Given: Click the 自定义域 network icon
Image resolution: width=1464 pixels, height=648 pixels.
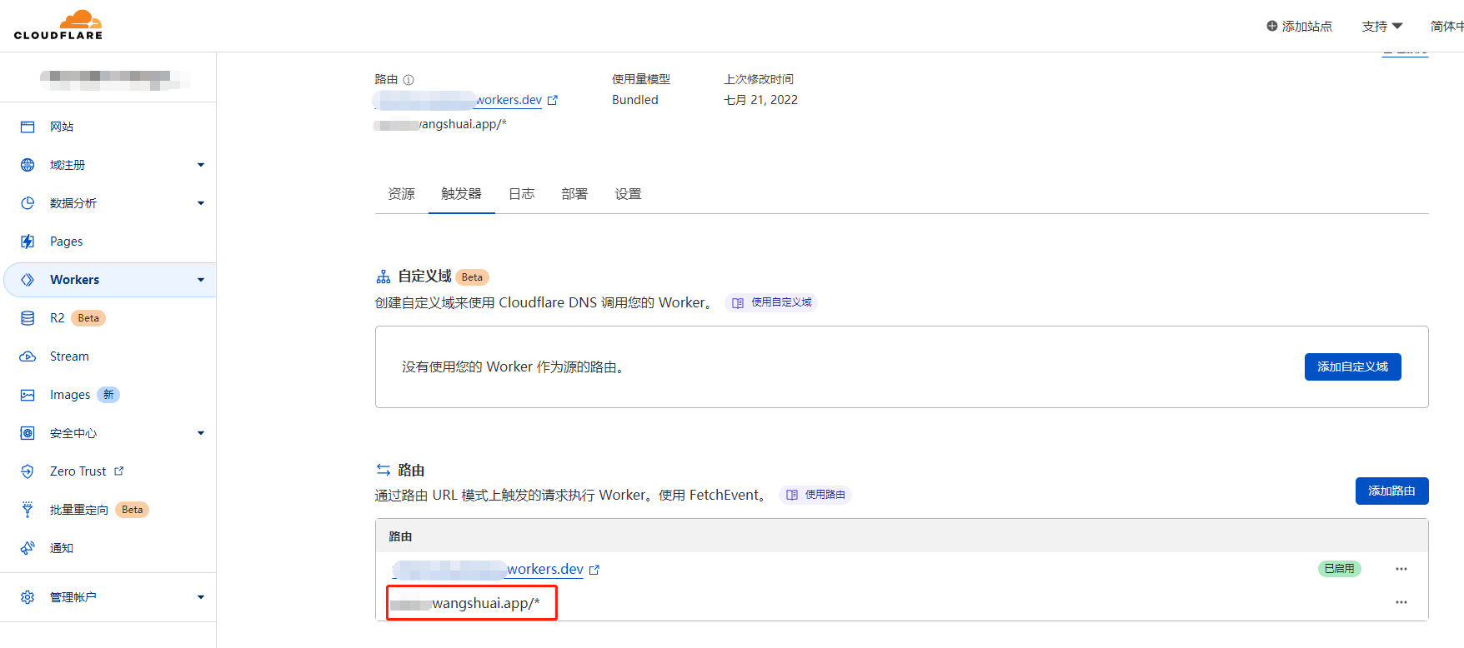Looking at the screenshot, I should [x=384, y=277].
